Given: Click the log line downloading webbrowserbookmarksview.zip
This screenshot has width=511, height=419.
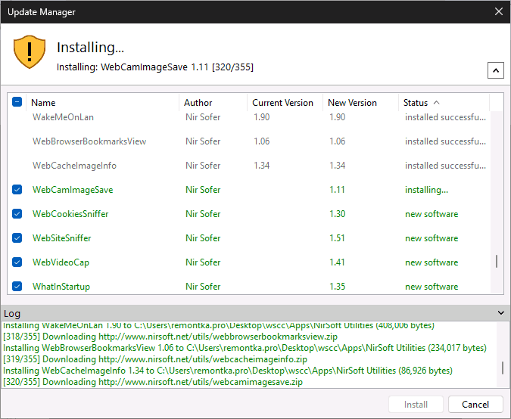Looking at the screenshot, I should [170, 337].
